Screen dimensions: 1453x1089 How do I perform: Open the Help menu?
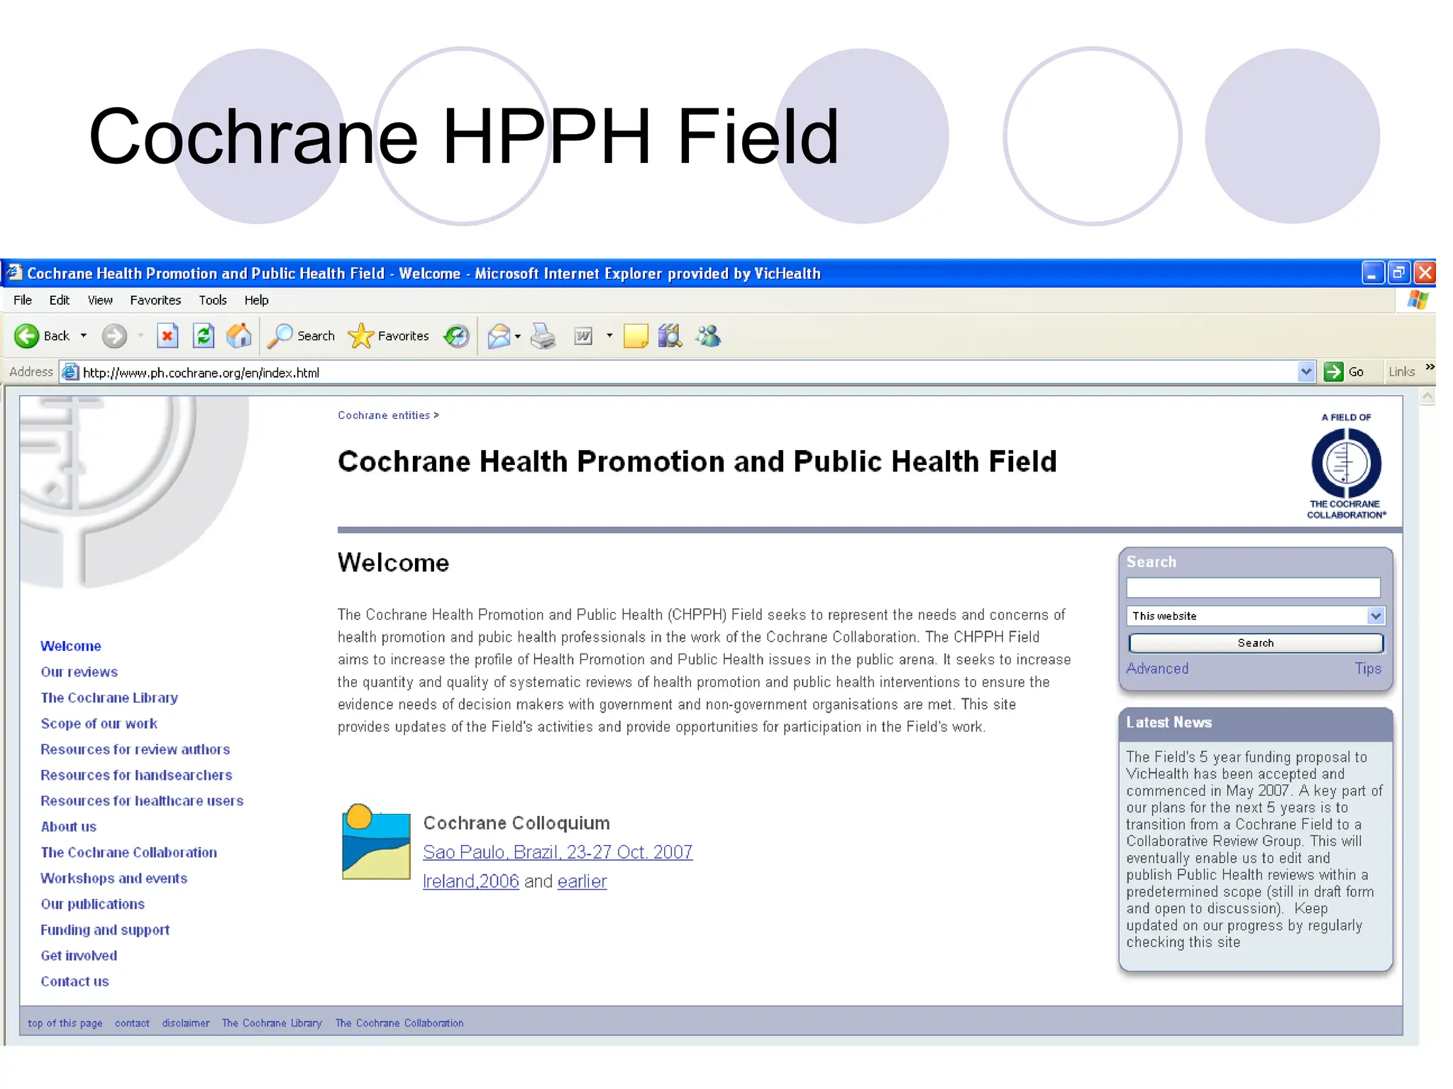pyautogui.click(x=256, y=300)
